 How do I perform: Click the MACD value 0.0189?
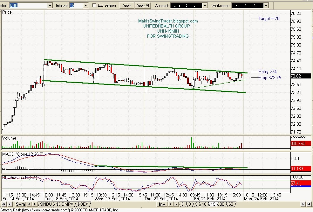tap(301, 169)
